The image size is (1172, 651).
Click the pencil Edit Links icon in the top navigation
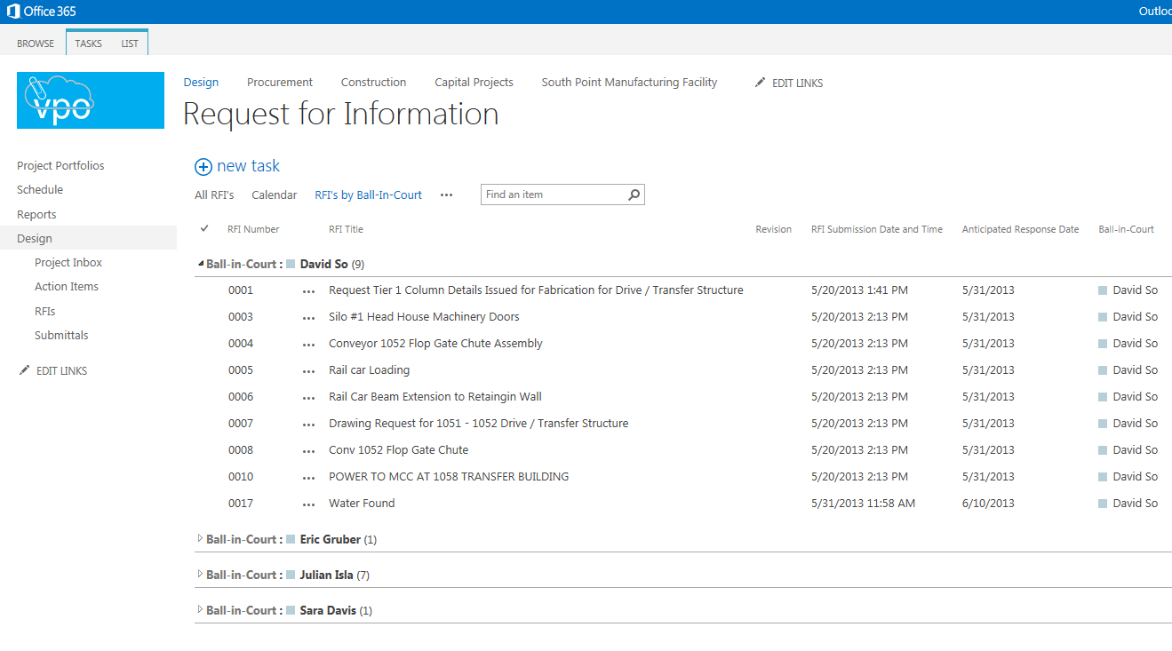pyautogui.click(x=760, y=83)
